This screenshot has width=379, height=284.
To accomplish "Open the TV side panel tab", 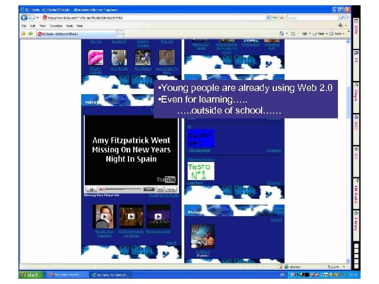I will [x=356, y=65].
